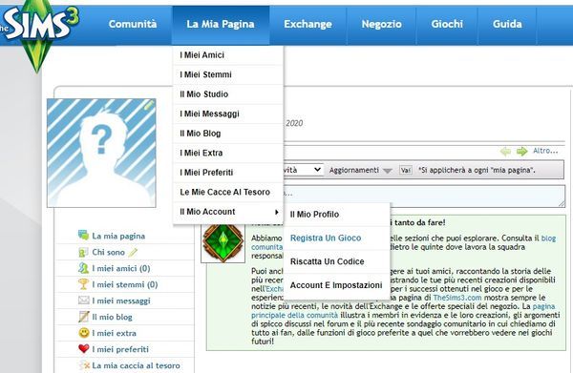Click the envelope icon for I miei messaggi
This screenshot has height=373, width=573.
[83, 300]
